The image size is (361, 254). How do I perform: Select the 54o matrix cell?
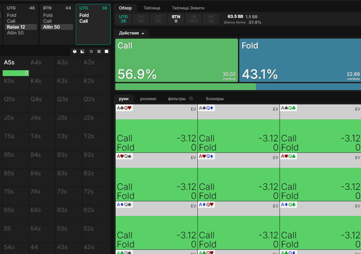[x=15, y=248]
